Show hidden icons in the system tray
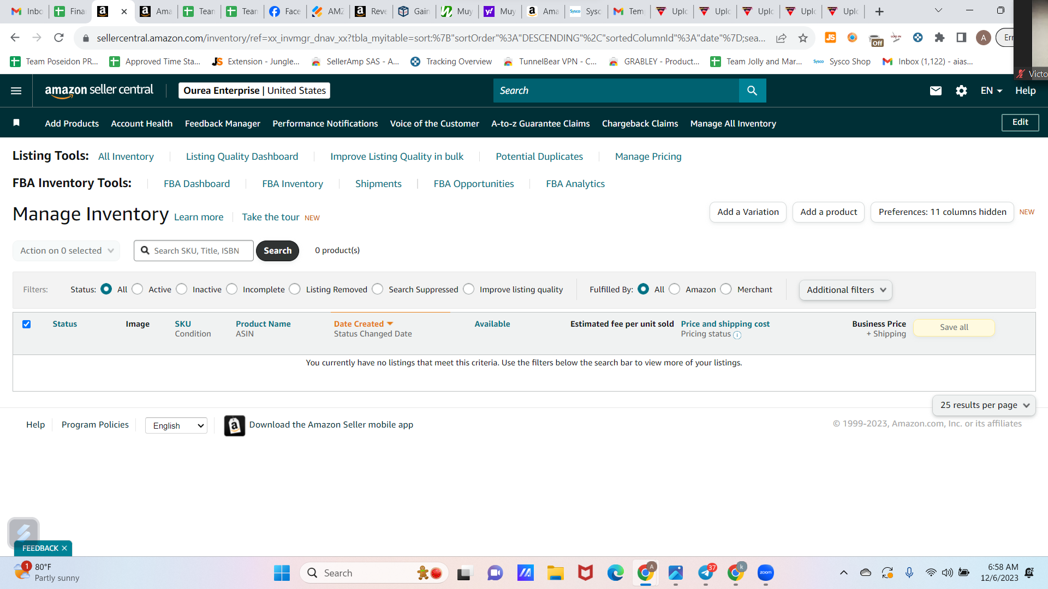The width and height of the screenshot is (1048, 589). [843, 573]
